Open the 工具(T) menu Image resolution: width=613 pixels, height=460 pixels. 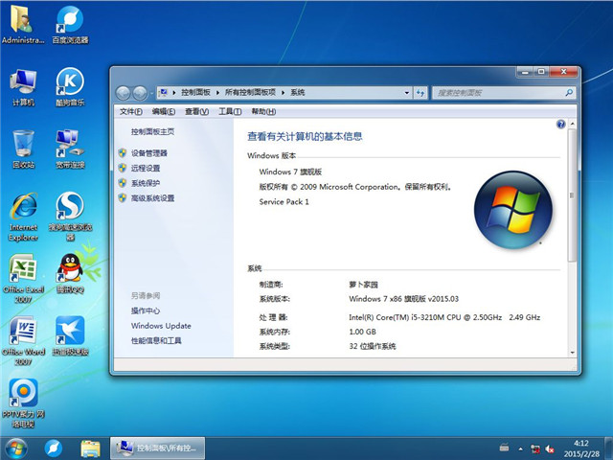click(229, 112)
